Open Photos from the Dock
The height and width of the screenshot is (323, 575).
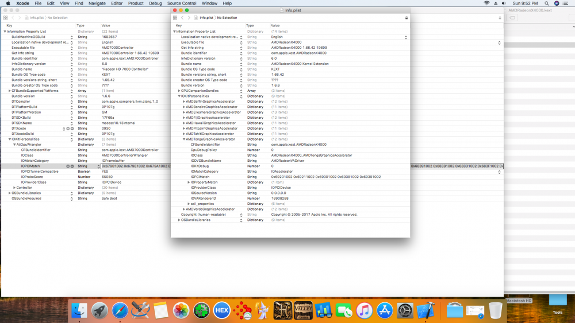[x=181, y=310]
